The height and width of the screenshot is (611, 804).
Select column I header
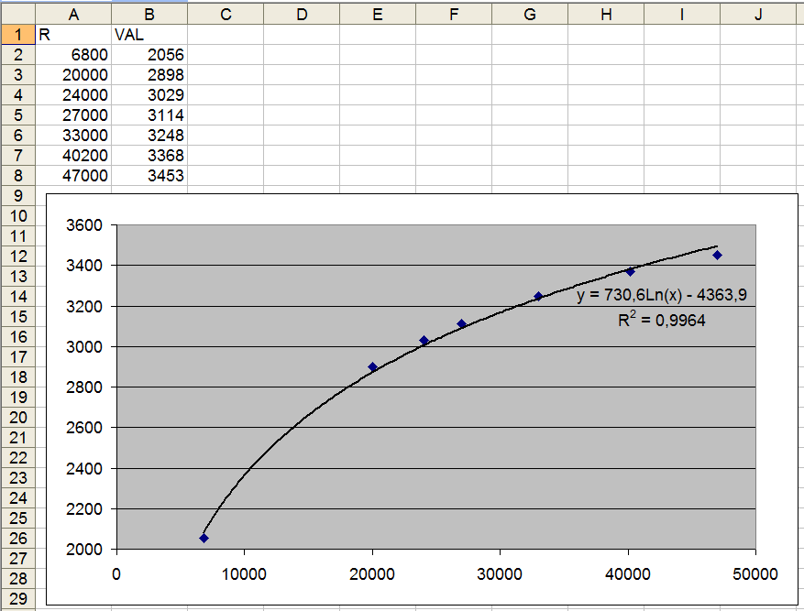point(682,15)
